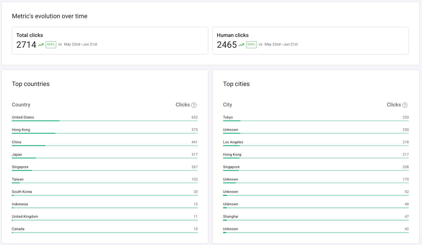This screenshot has height=245, width=422.
Task: Click the help icon beside Country Clicks
Action: (194, 105)
